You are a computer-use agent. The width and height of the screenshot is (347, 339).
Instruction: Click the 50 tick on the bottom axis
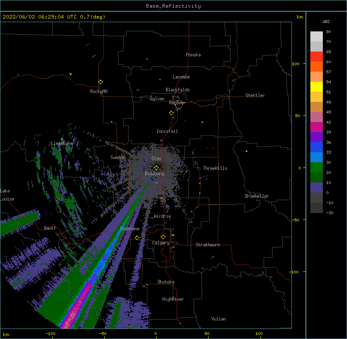click(207, 333)
